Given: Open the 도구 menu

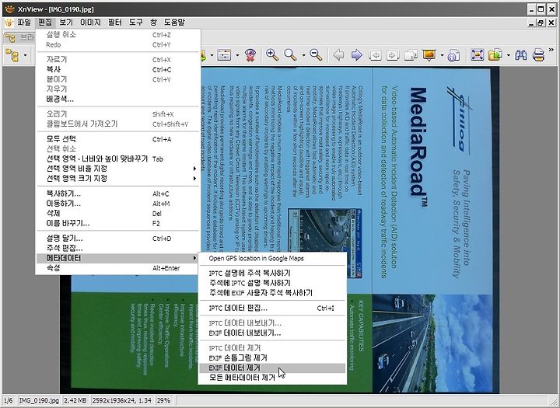Looking at the screenshot, I should pos(135,23).
